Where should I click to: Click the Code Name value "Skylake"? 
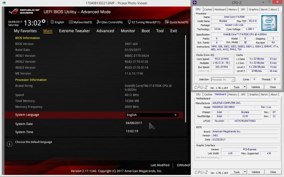[223, 21]
